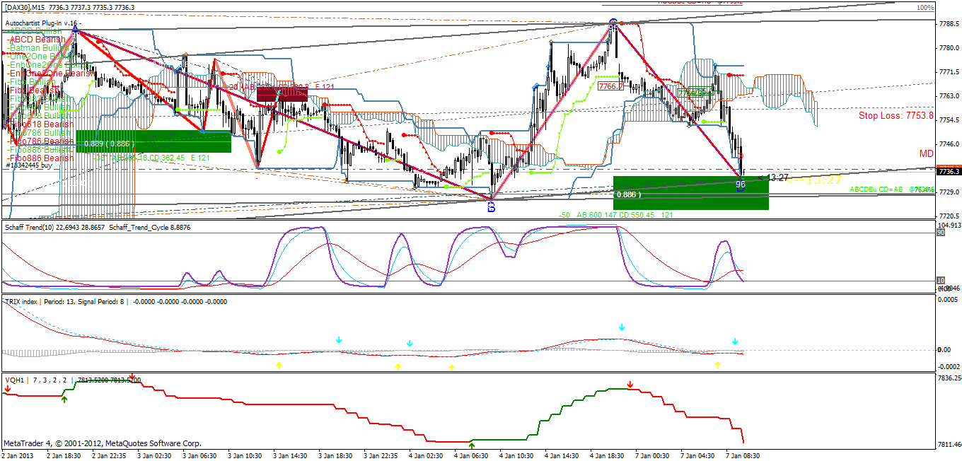Click the 7720.5 price scale label

[948, 216]
